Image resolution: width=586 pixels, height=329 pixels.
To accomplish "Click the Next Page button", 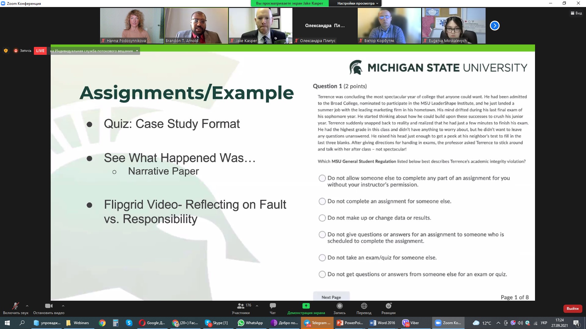I will (331, 297).
